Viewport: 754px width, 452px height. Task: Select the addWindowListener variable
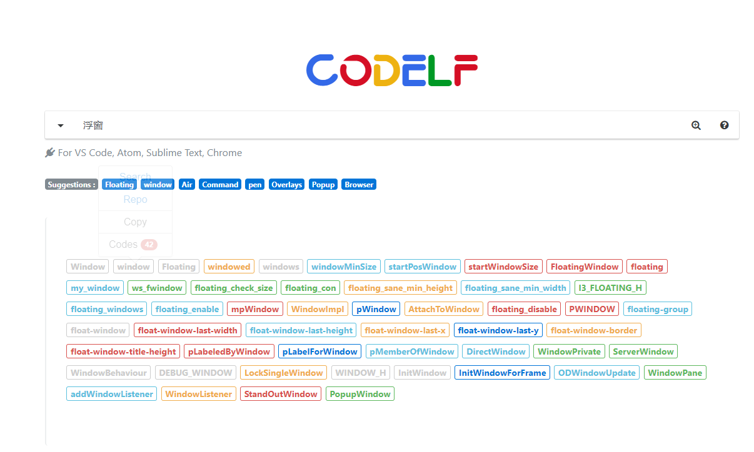(x=112, y=394)
